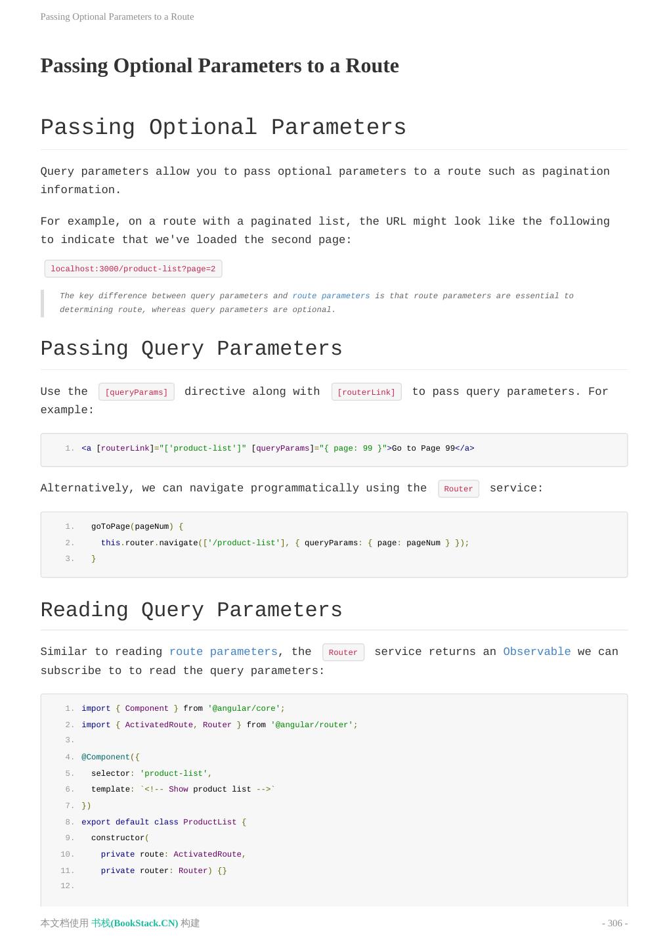The width and height of the screenshot is (669, 946).
Task: Click the selector: 'product-list' code line
Action: point(151,774)
